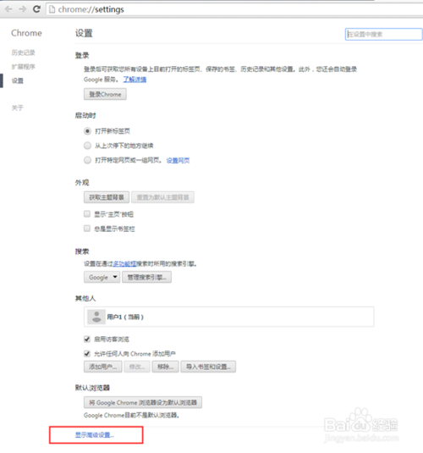The width and height of the screenshot is (423, 453).
Task: Toggle 允许任何人向 Chrome 添加用户 checkbox
Action: click(x=87, y=354)
